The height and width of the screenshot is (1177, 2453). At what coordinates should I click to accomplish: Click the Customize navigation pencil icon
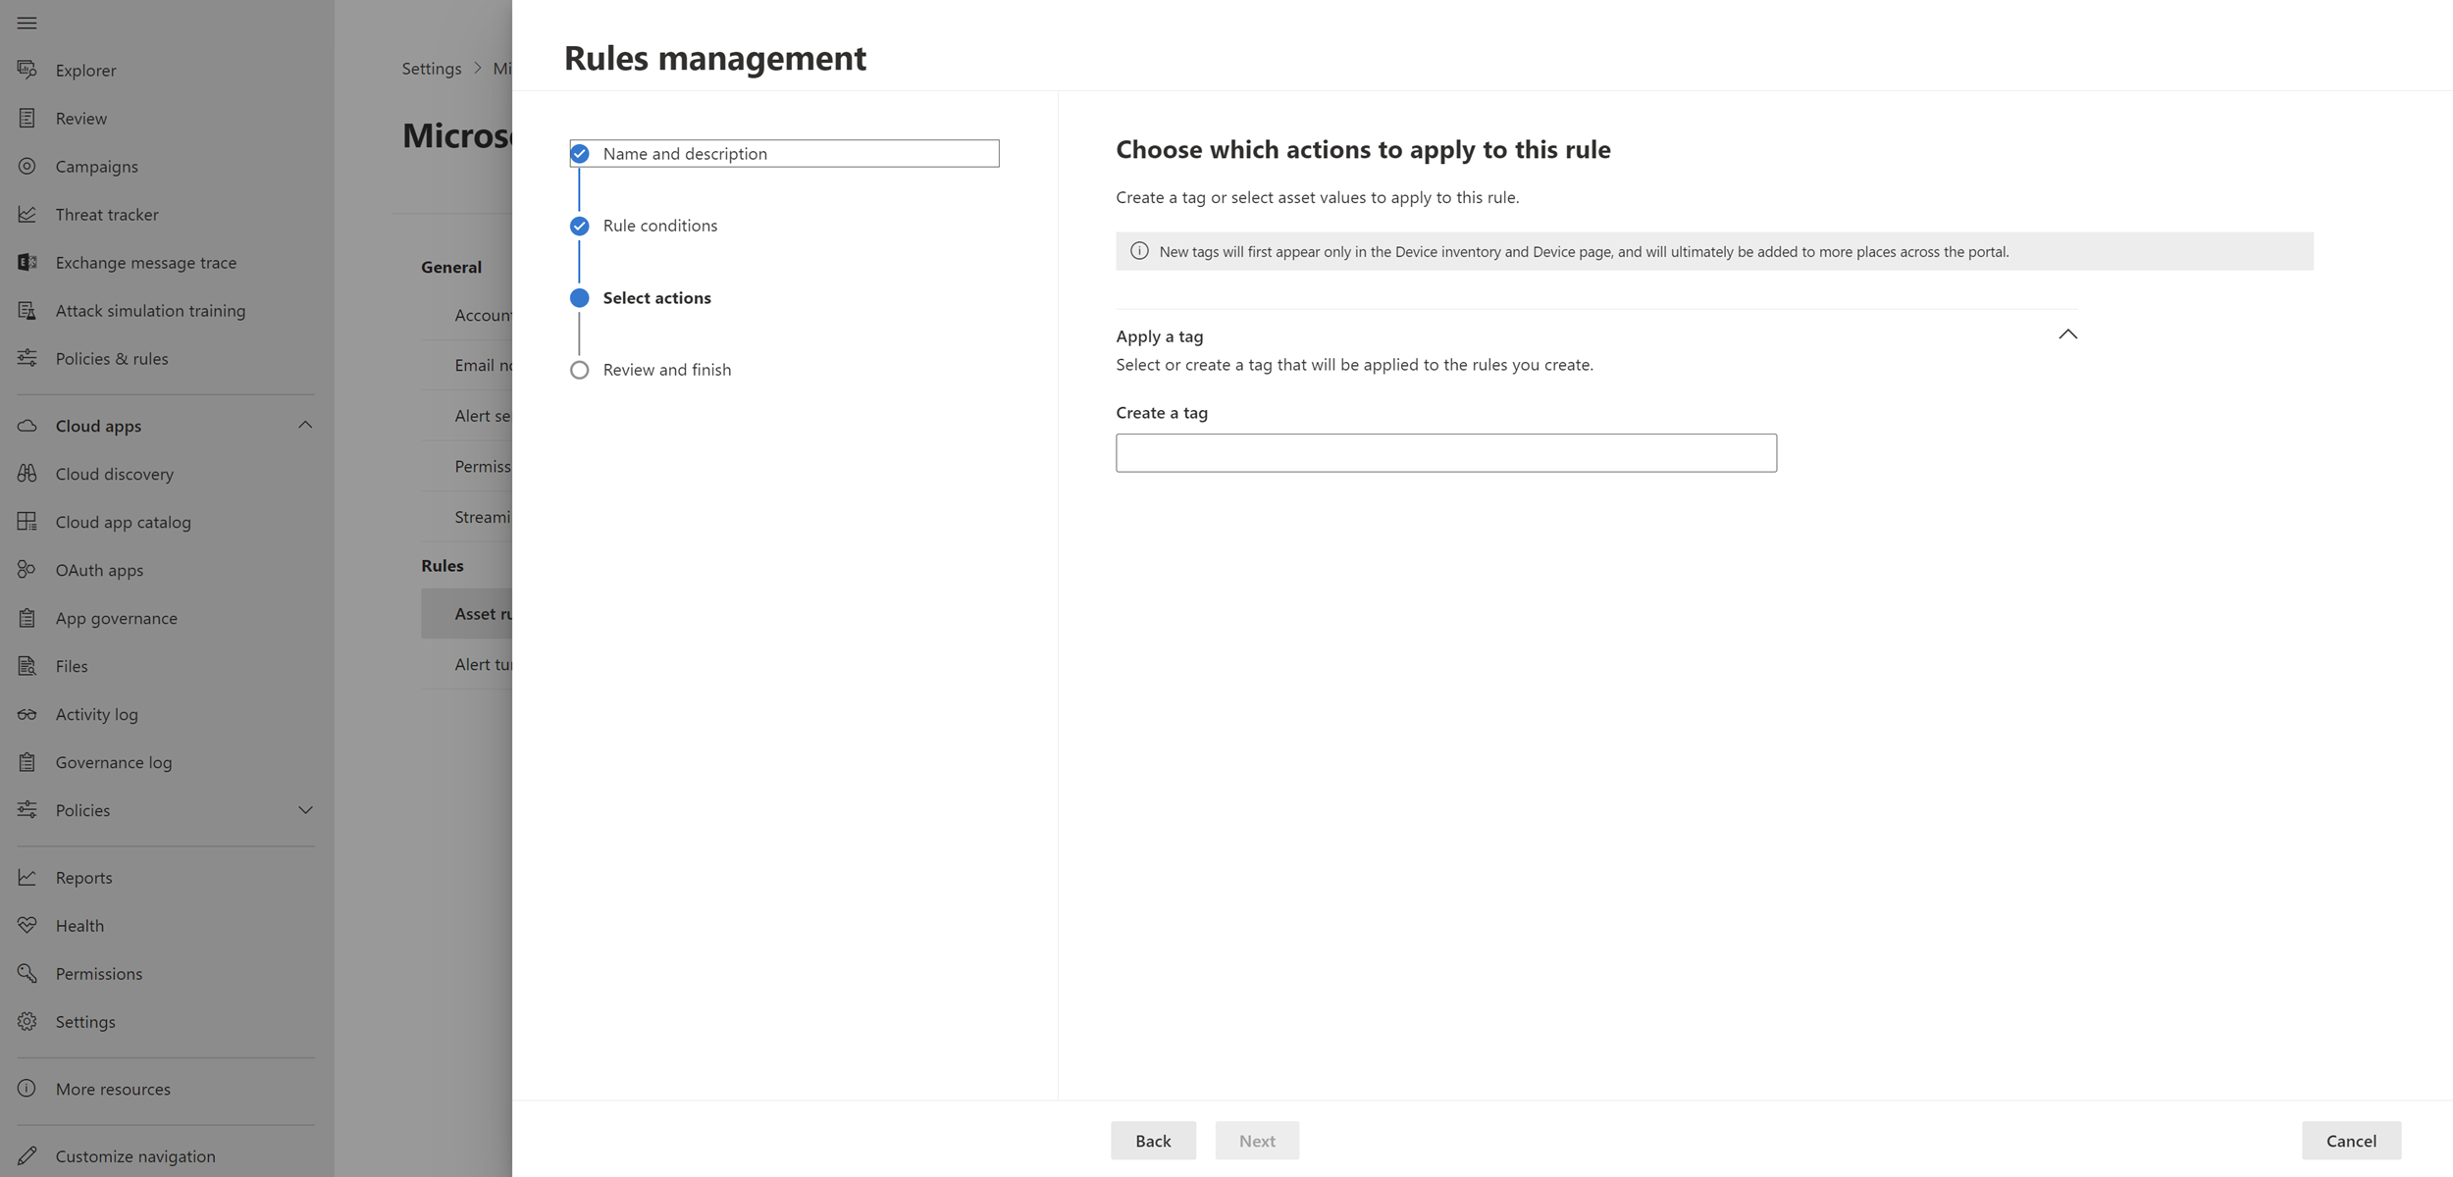pos(26,1155)
